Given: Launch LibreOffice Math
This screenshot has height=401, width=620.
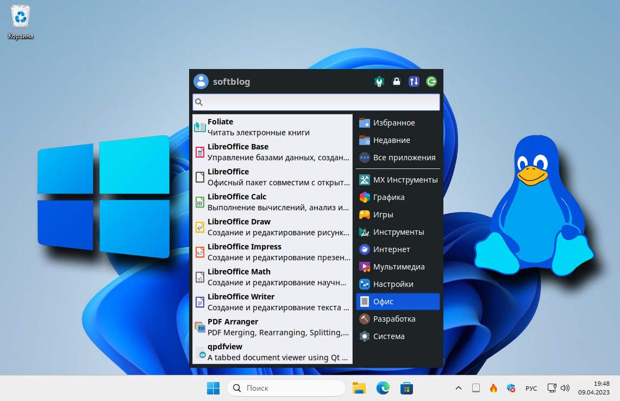Looking at the screenshot, I should [272, 277].
